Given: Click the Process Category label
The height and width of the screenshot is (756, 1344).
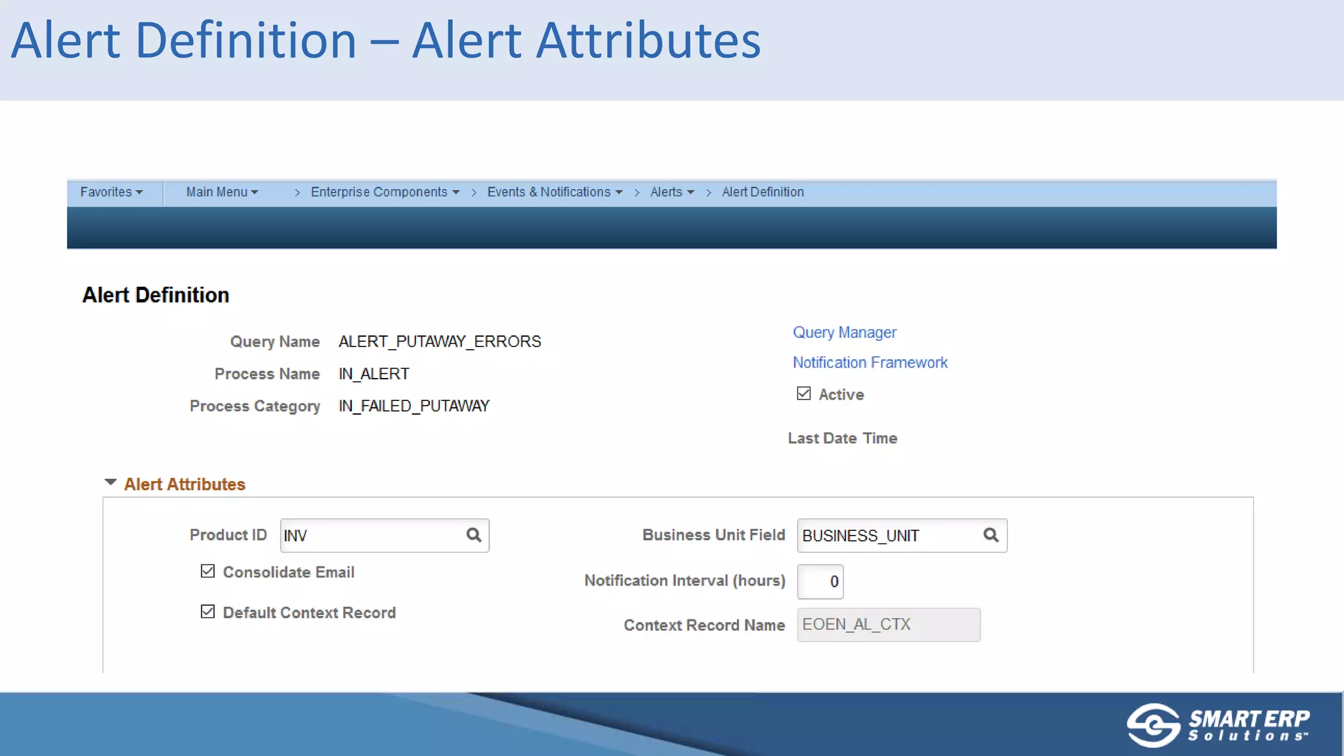Looking at the screenshot, I should (255, 406).
